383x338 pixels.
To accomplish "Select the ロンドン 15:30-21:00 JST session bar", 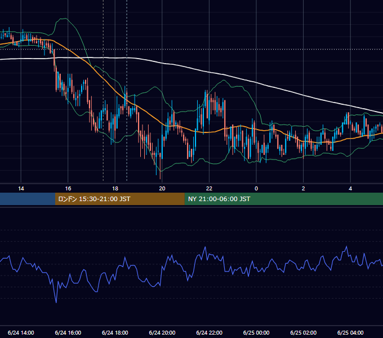I will coord(119,199).
